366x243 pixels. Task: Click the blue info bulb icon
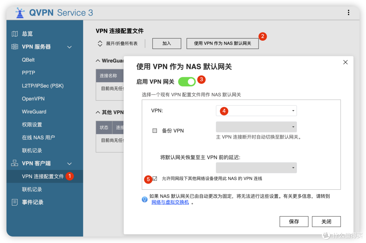pos(145,199)
